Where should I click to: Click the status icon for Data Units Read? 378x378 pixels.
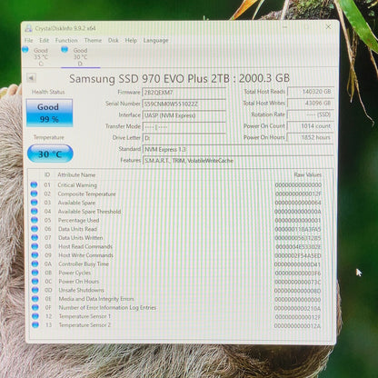(35, 229)
